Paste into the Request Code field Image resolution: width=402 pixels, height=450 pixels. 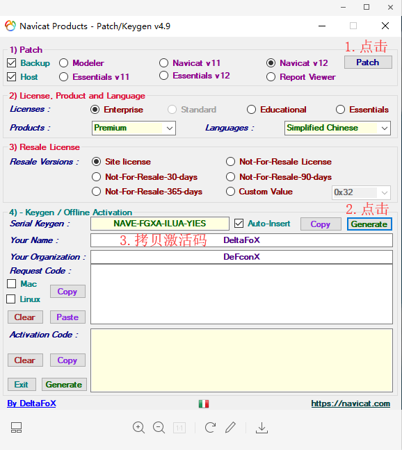pyautogui.click(x=67, y=317)
